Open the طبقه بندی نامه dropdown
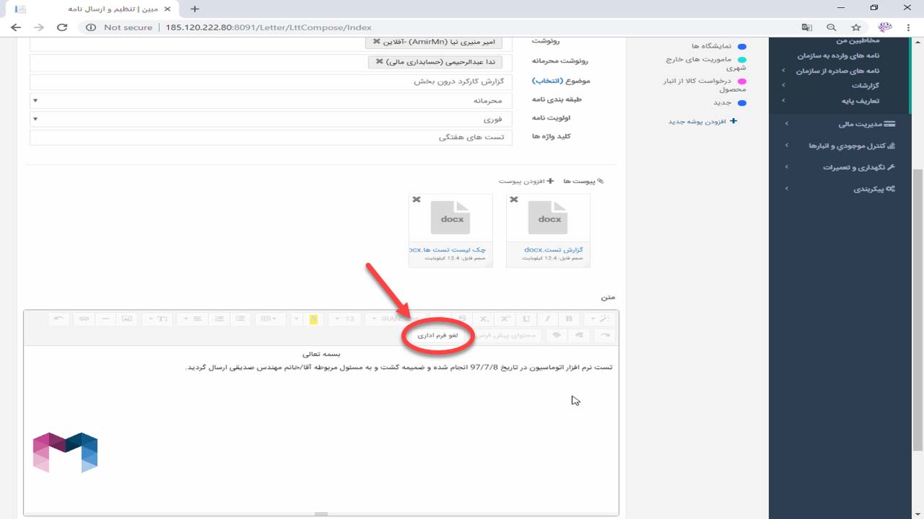Image resolution: width=924 pixels, height=519 pixels. point(271,101)
